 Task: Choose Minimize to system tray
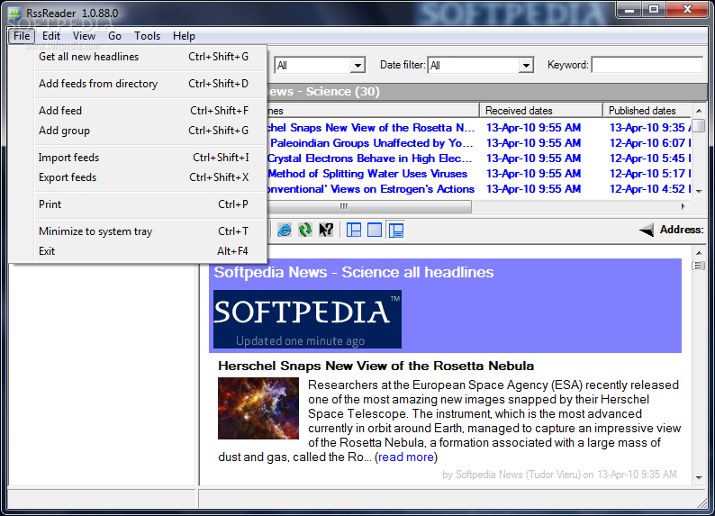[x=144, y=231]
